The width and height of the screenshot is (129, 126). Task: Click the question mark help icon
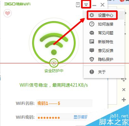[x=92, y=24]
